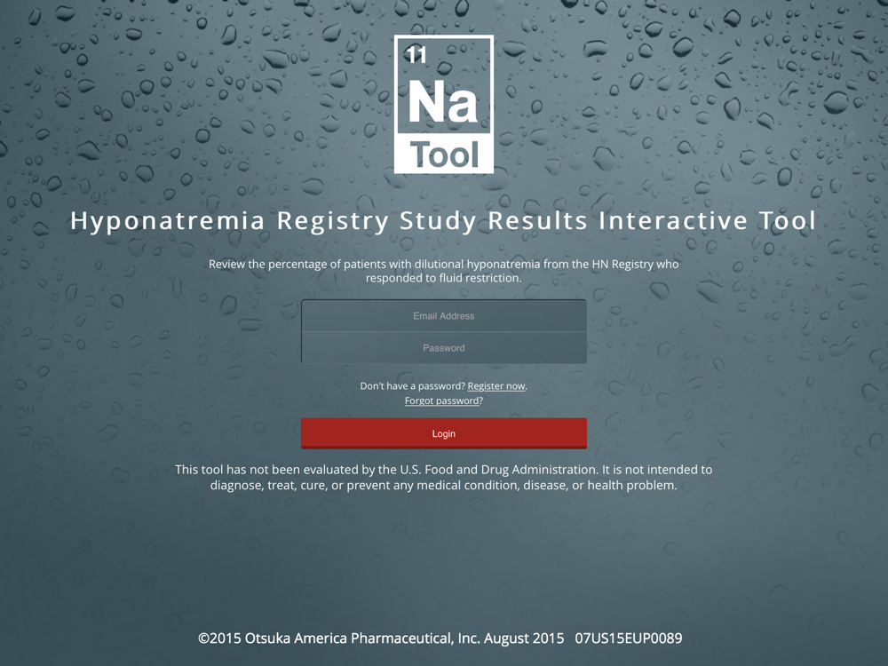Select the Hyponatremia Registry Study Results heading

point(443,221)
